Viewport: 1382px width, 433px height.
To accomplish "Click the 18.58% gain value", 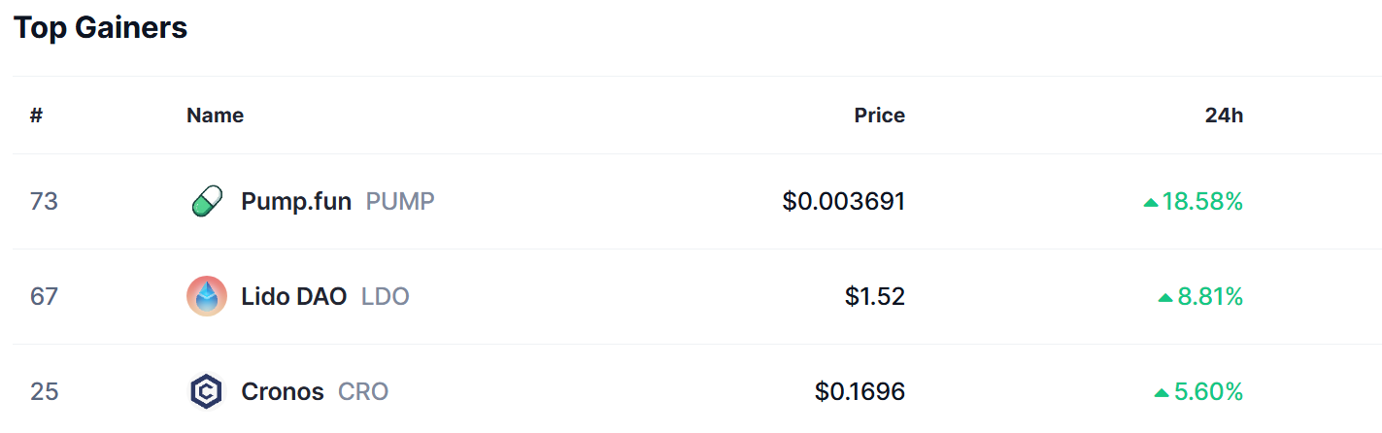I will (1202, 202).
